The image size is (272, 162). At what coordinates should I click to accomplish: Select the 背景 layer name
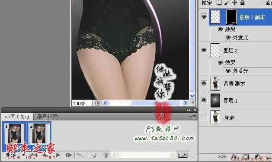click(x=229, y=118)
